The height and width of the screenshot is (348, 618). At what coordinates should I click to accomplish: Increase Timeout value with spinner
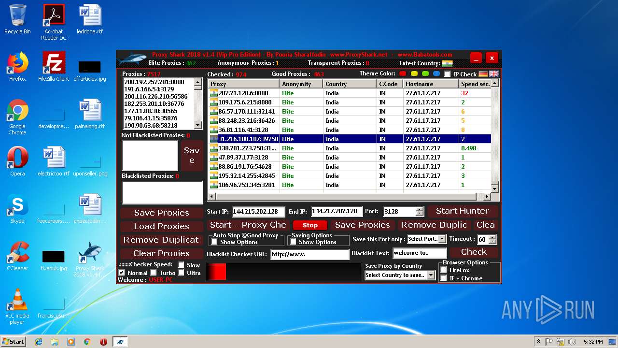[x=492, y=237]
